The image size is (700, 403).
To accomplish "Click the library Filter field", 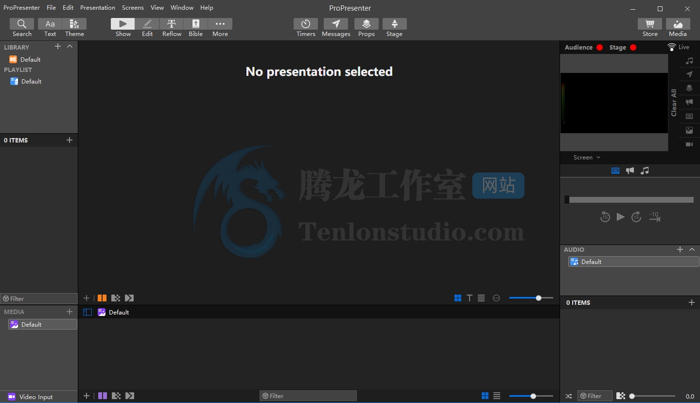I will 39,298.
